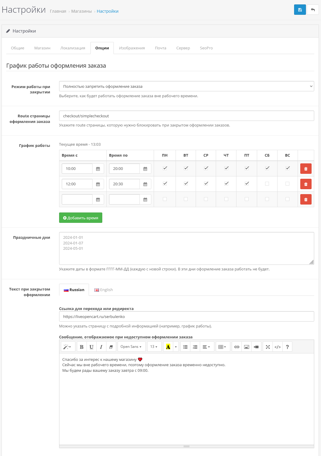Image resolution: width=321 pixels, height=456 pixels.
Task: Apply the yellow highlight text color
Action: [168, 347]
